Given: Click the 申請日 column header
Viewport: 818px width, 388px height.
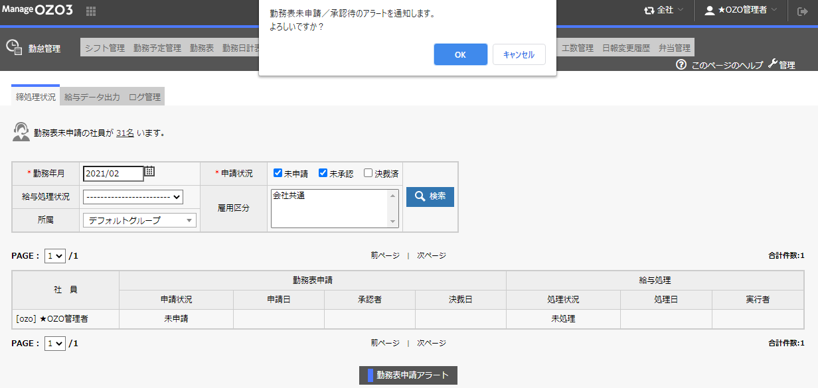Looking at the screenshot, I should pyautogui.click(x=279, y=300).
